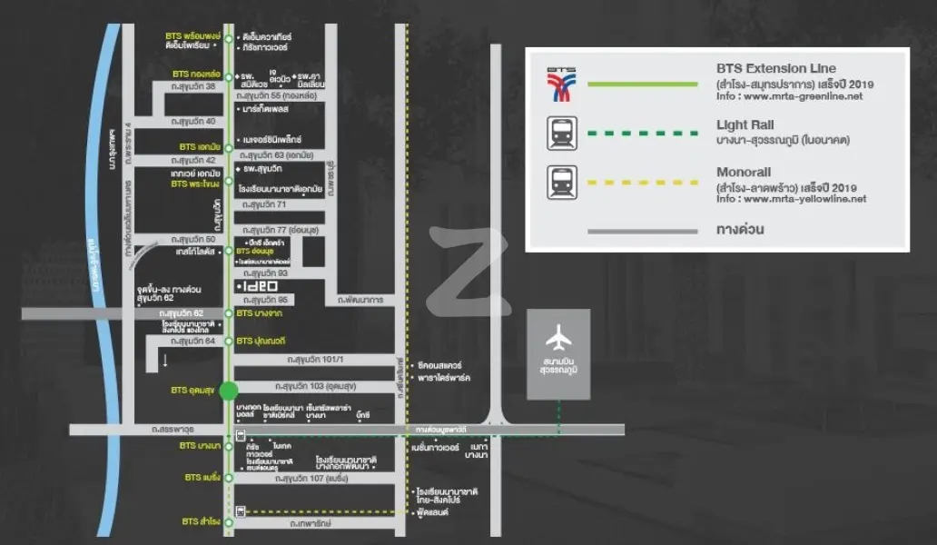Click the BTS บางจาก station circle marker
This screenshot has height=545, width=937.
click(x=228, y=313)
